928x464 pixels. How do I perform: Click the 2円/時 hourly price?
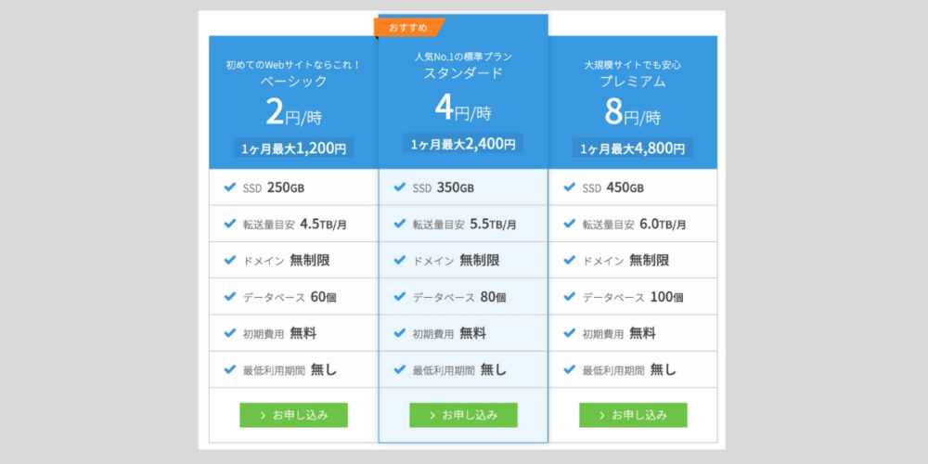tap(293, 113)
